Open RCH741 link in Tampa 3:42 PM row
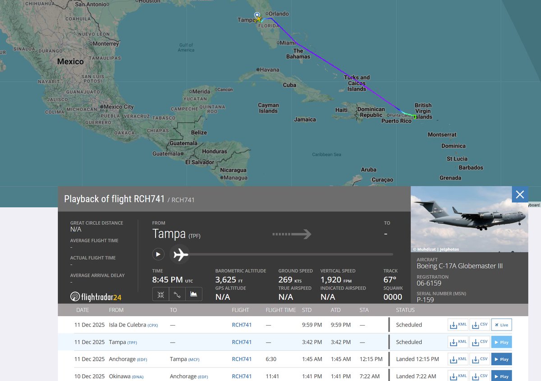The image size is (541, 381). point(242,342)
